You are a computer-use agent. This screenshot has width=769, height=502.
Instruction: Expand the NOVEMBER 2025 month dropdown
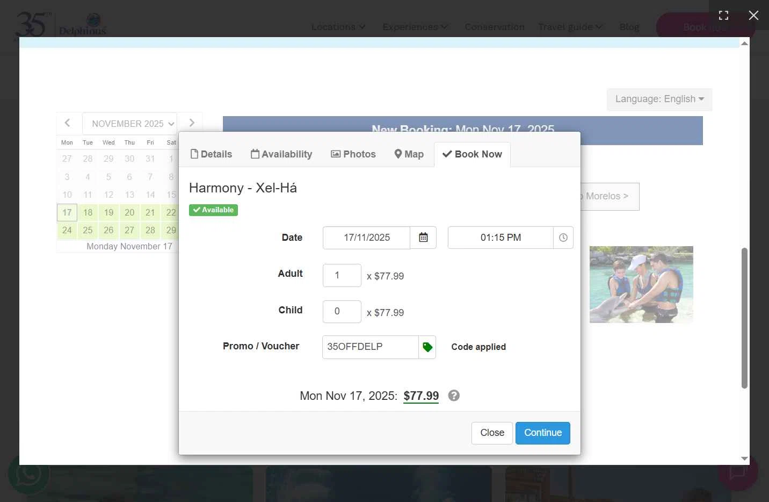coord(129,124)
